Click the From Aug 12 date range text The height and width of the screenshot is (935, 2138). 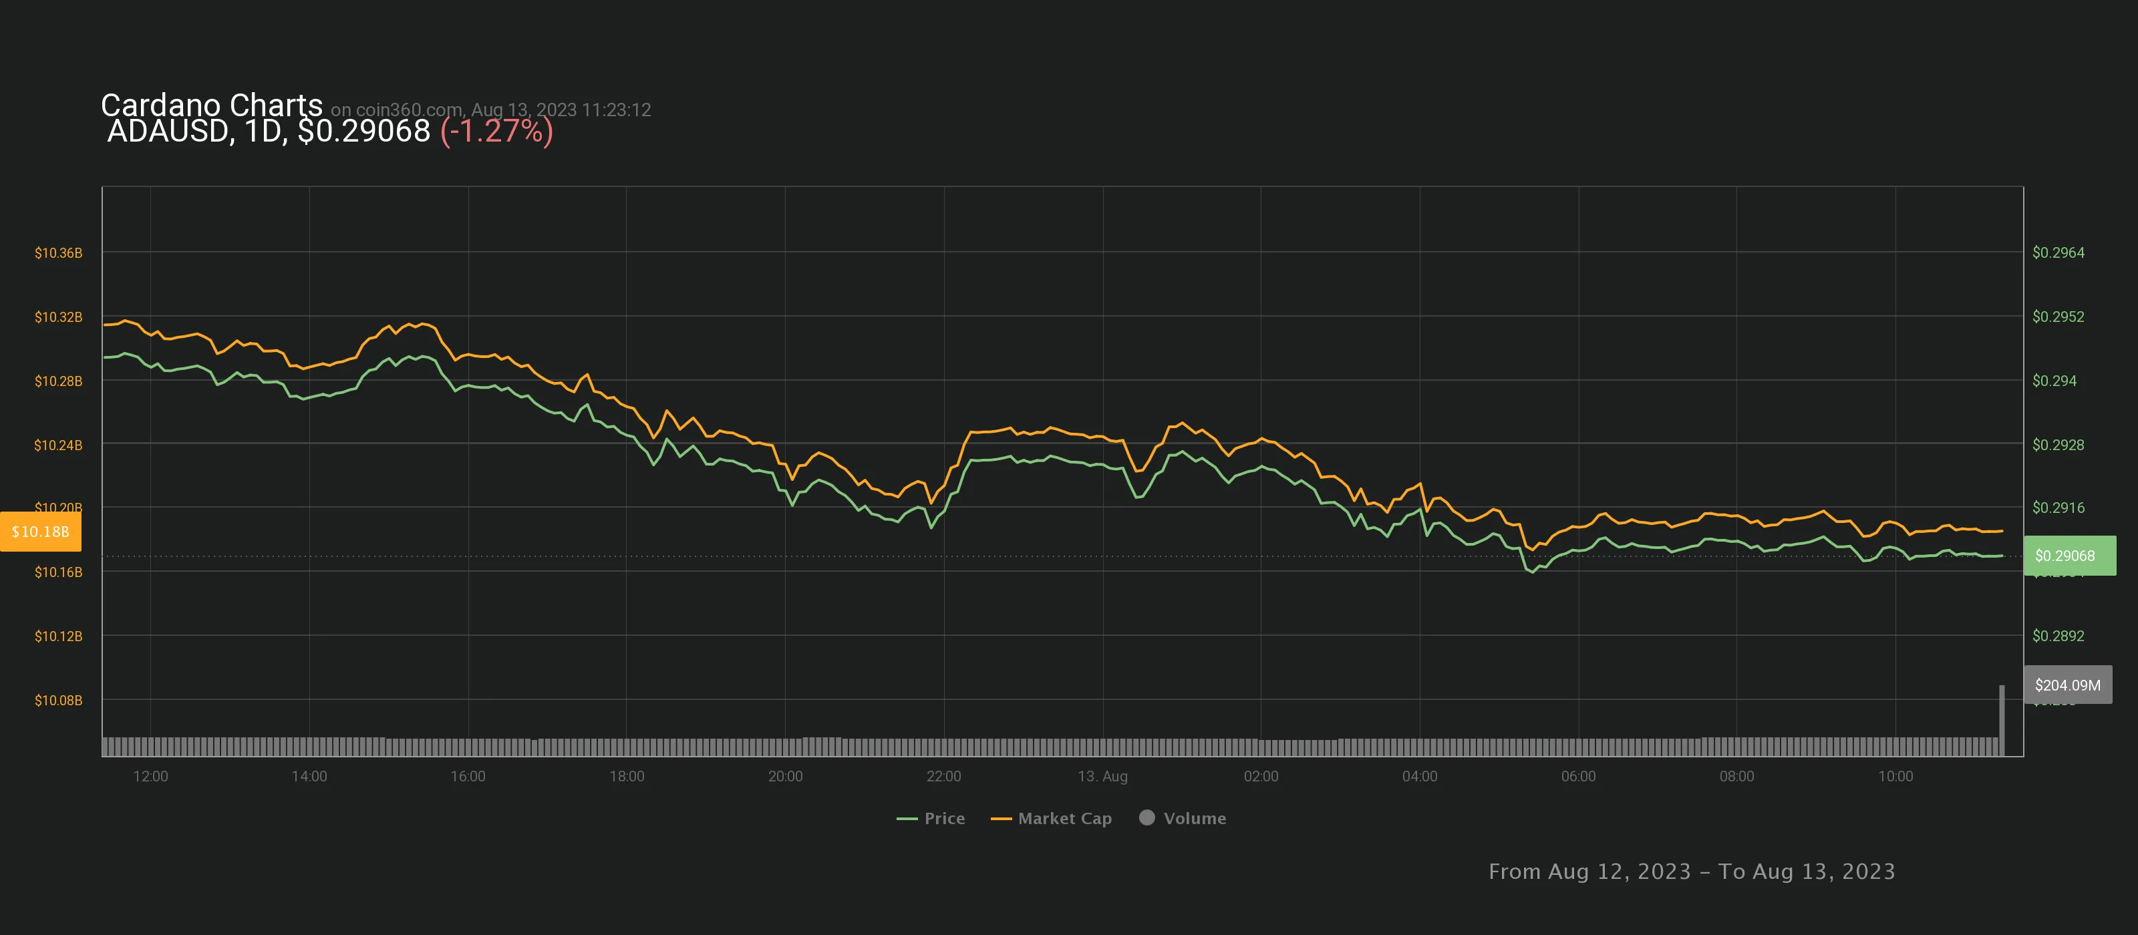coord(1692,871)
